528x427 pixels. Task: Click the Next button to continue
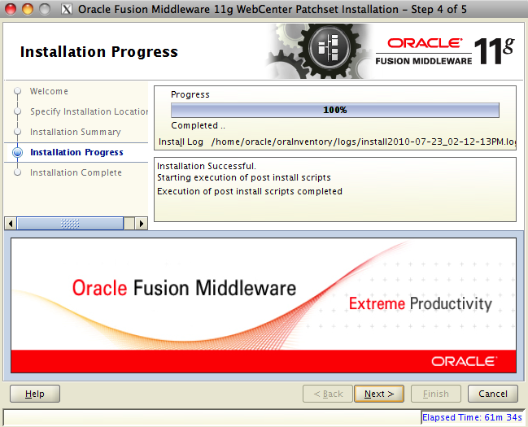pyautogui.click(x=379, y=394)
